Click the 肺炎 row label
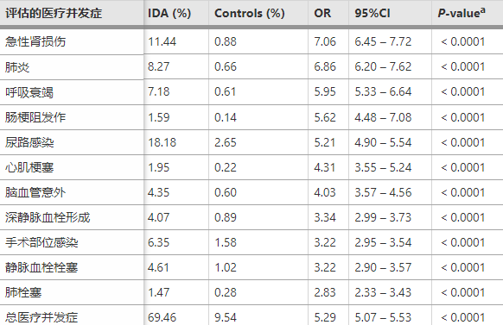This screenshot has width=503, height=325. coord(17,67)
